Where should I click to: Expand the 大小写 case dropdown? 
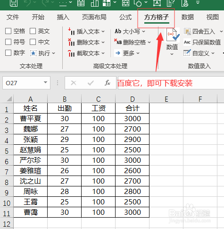coord(144,31)
